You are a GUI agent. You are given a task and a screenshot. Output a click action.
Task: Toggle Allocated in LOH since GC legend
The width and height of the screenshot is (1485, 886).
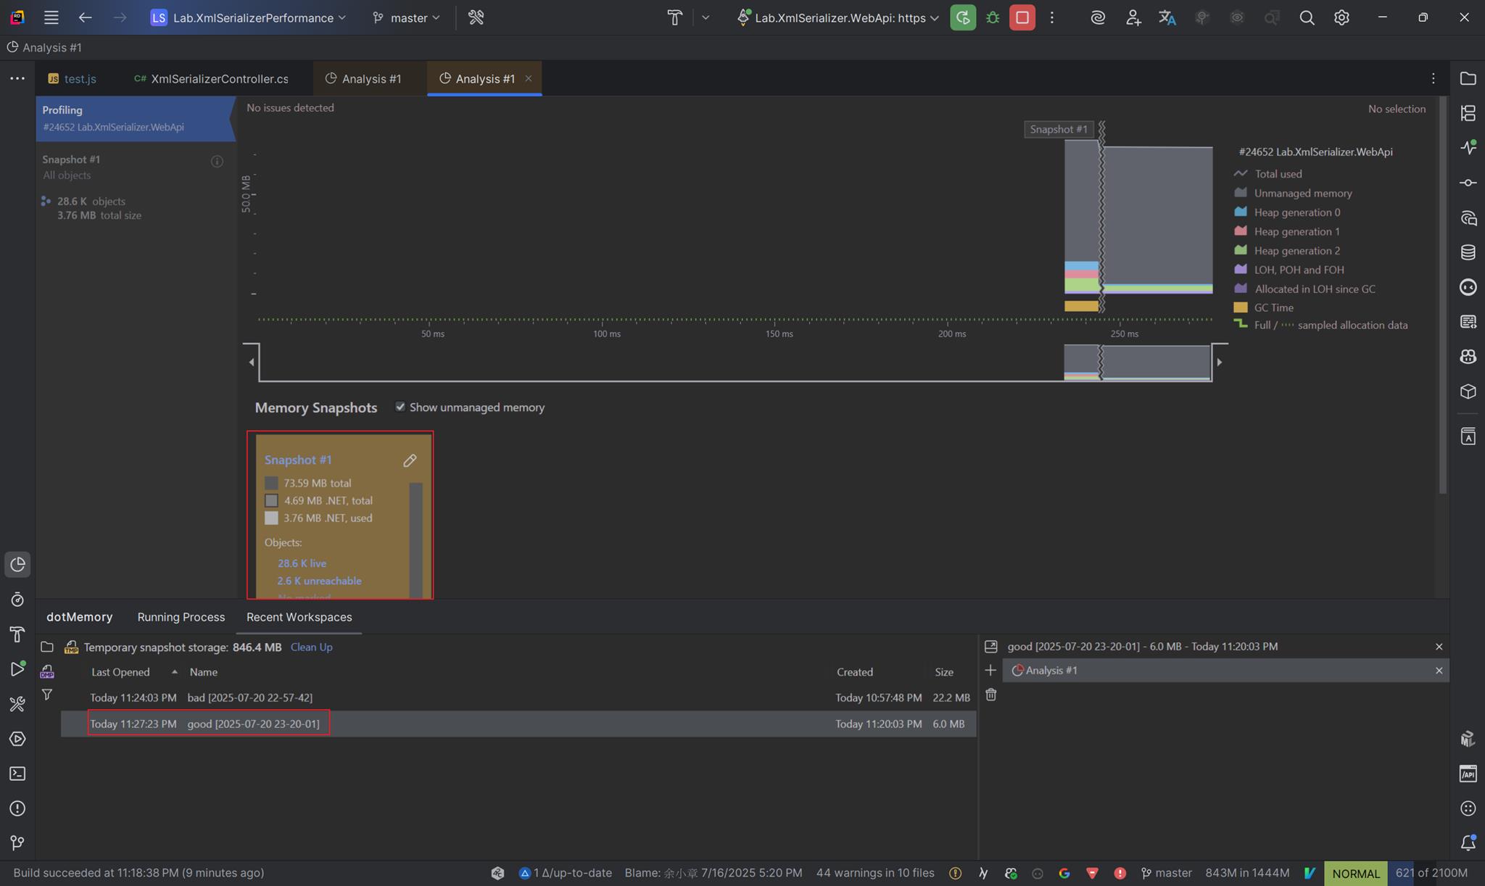tap(1304, 289)
